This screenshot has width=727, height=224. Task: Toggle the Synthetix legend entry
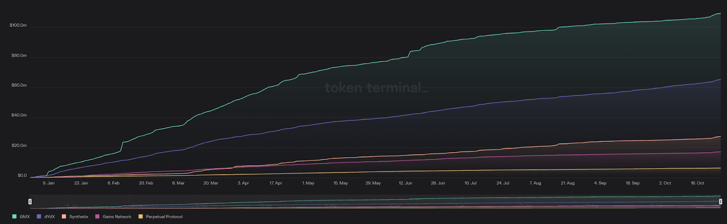click(x=75, y=217)
